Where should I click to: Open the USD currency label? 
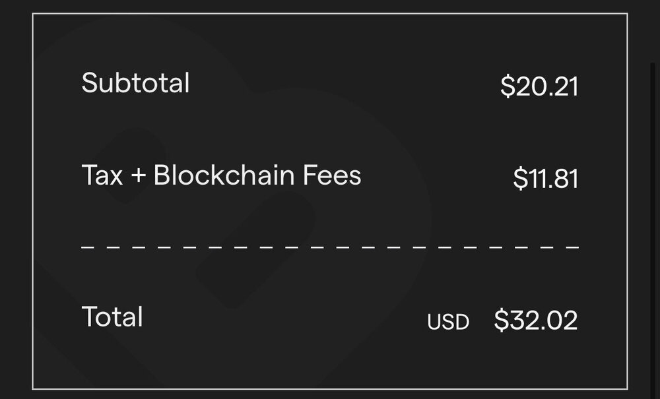pos(448,322)
